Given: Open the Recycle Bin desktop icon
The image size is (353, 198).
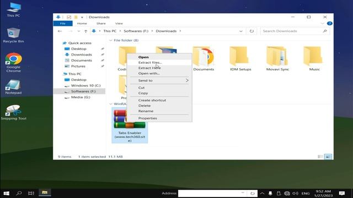Looking at the screenshot, I should coord(13,35).
